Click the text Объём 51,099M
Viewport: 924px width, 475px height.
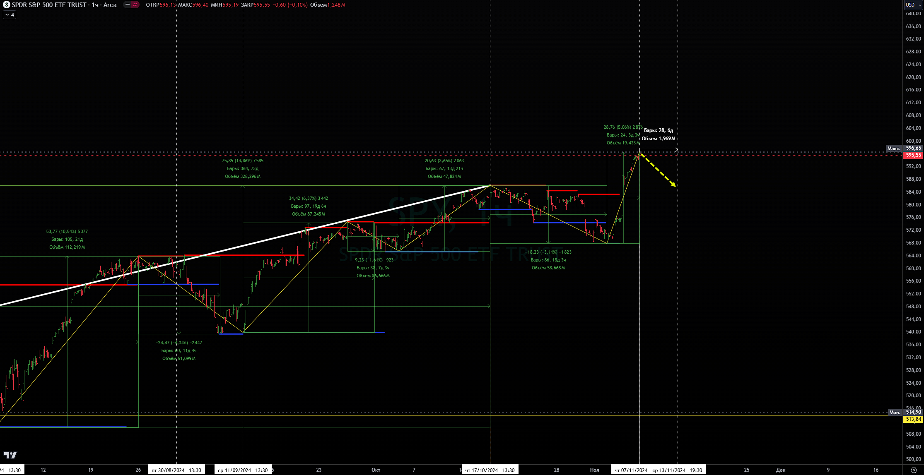point(179,358)
